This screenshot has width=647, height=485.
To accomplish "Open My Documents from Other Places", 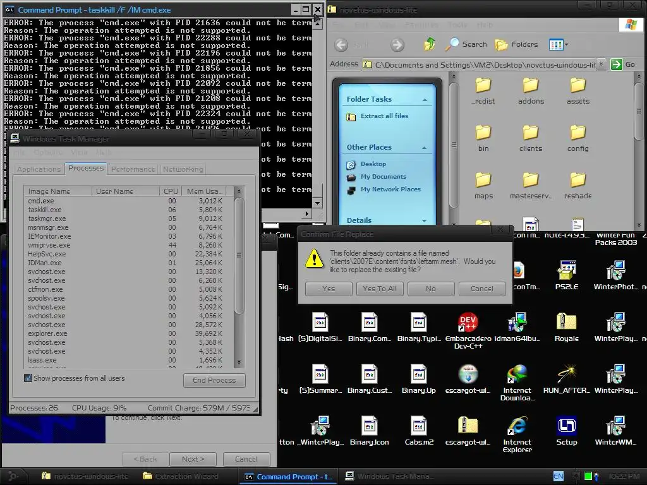I will point(384,177).
